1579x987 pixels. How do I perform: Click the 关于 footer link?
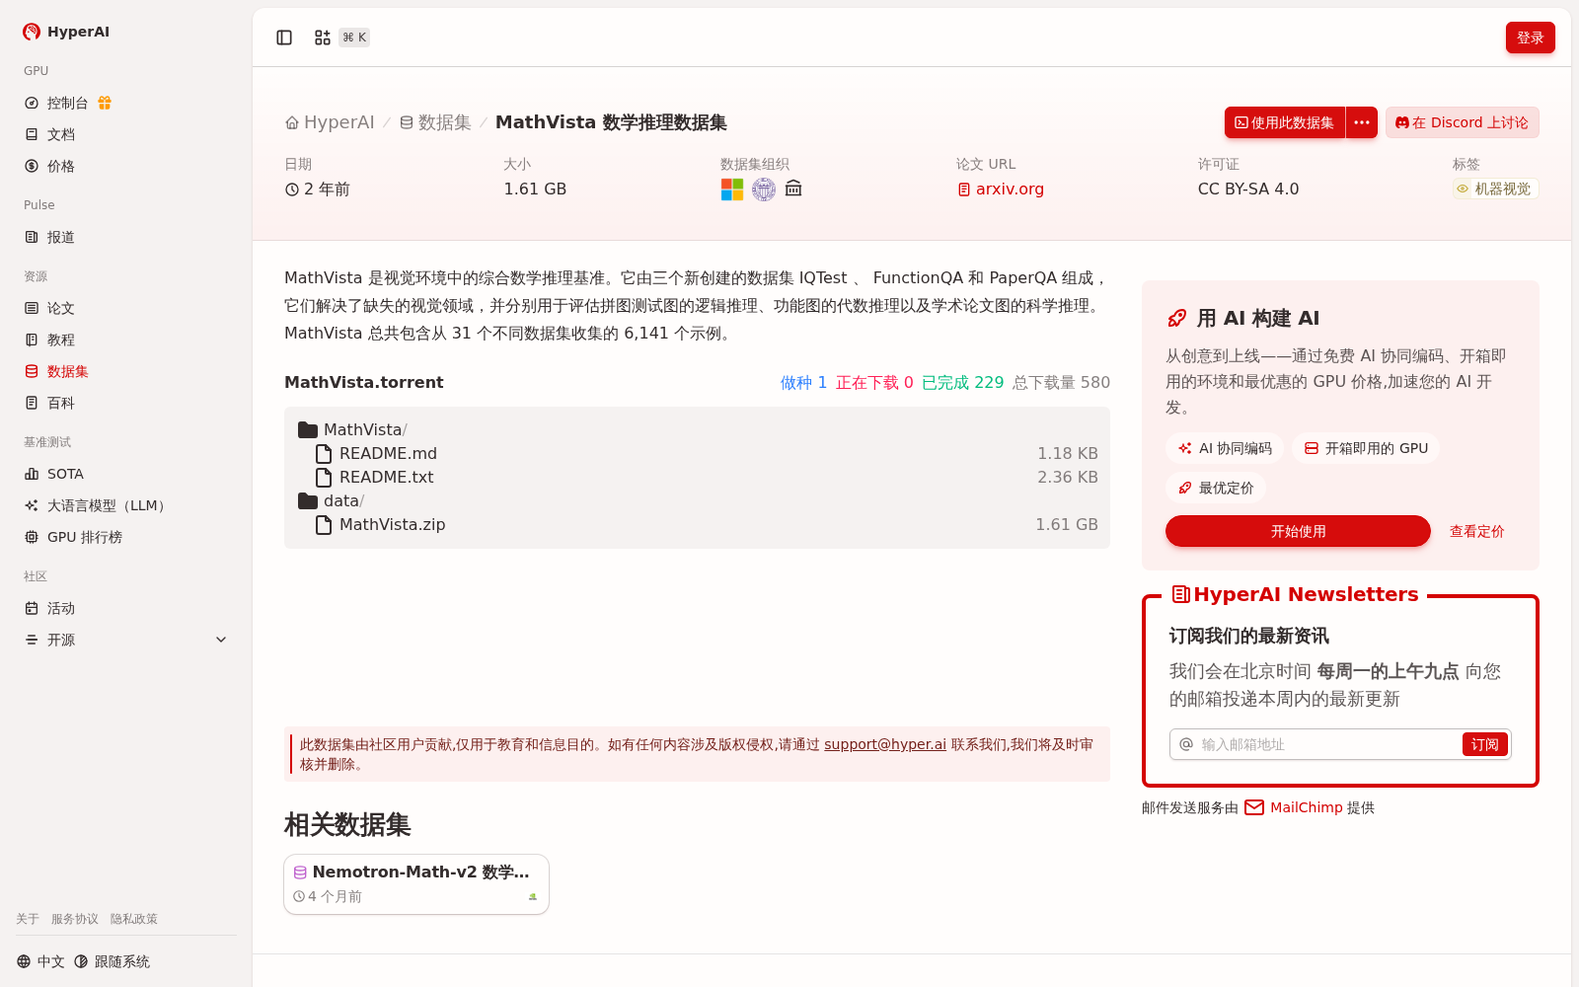(28, 919)
